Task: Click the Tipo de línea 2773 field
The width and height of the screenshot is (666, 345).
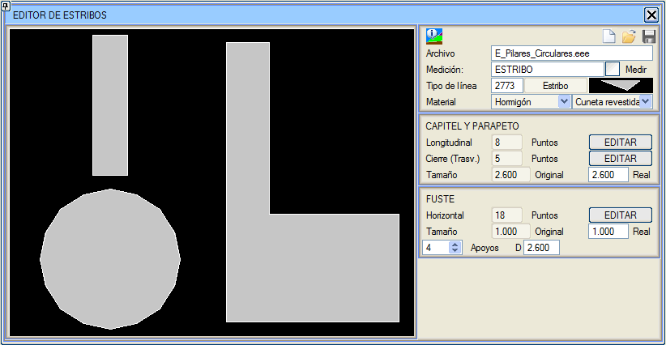Action: (x=506, y=85)
